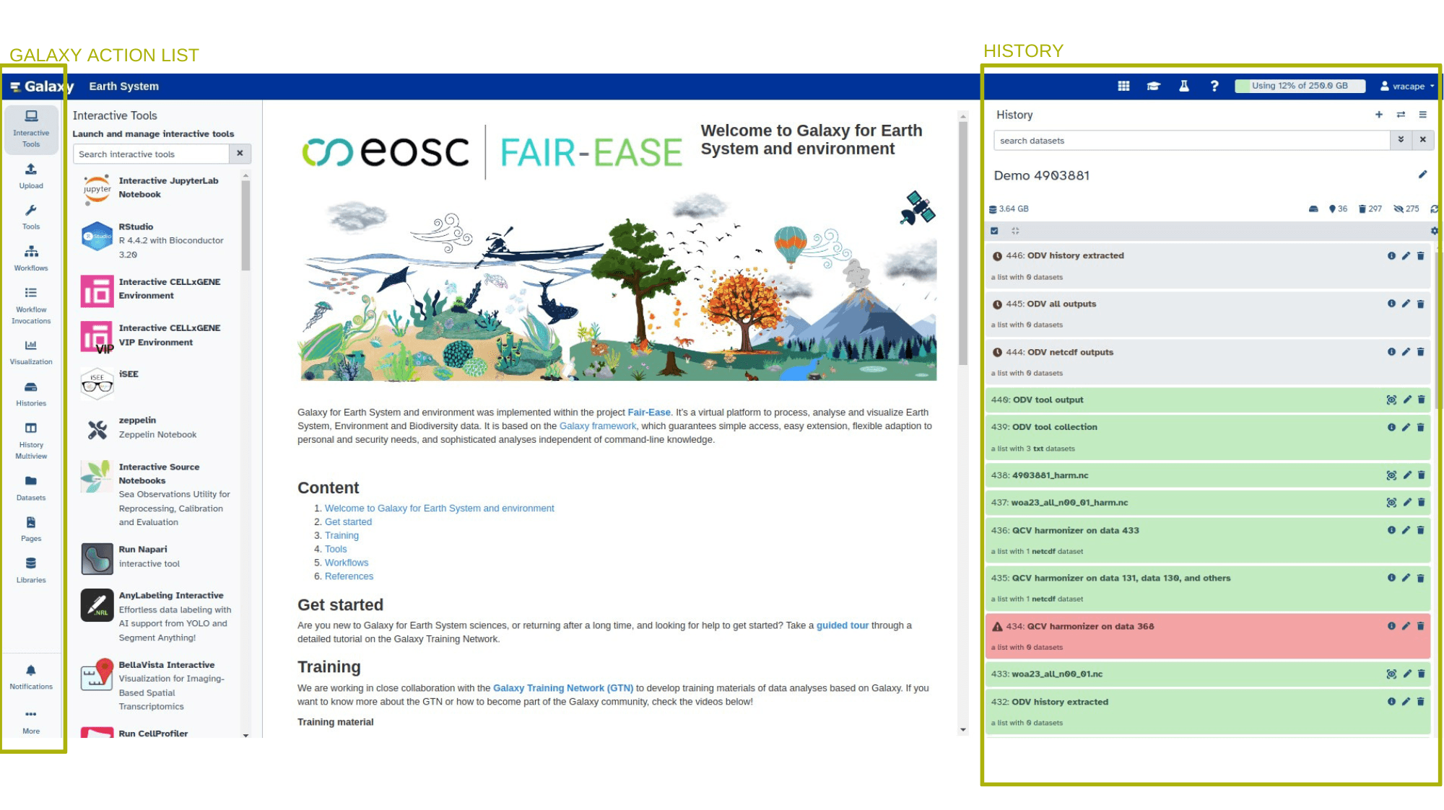Image resolution: width=1444 pixels, height=810 pixels.
Task: Open the vracape user dropdown
Action: point(1406,86)
